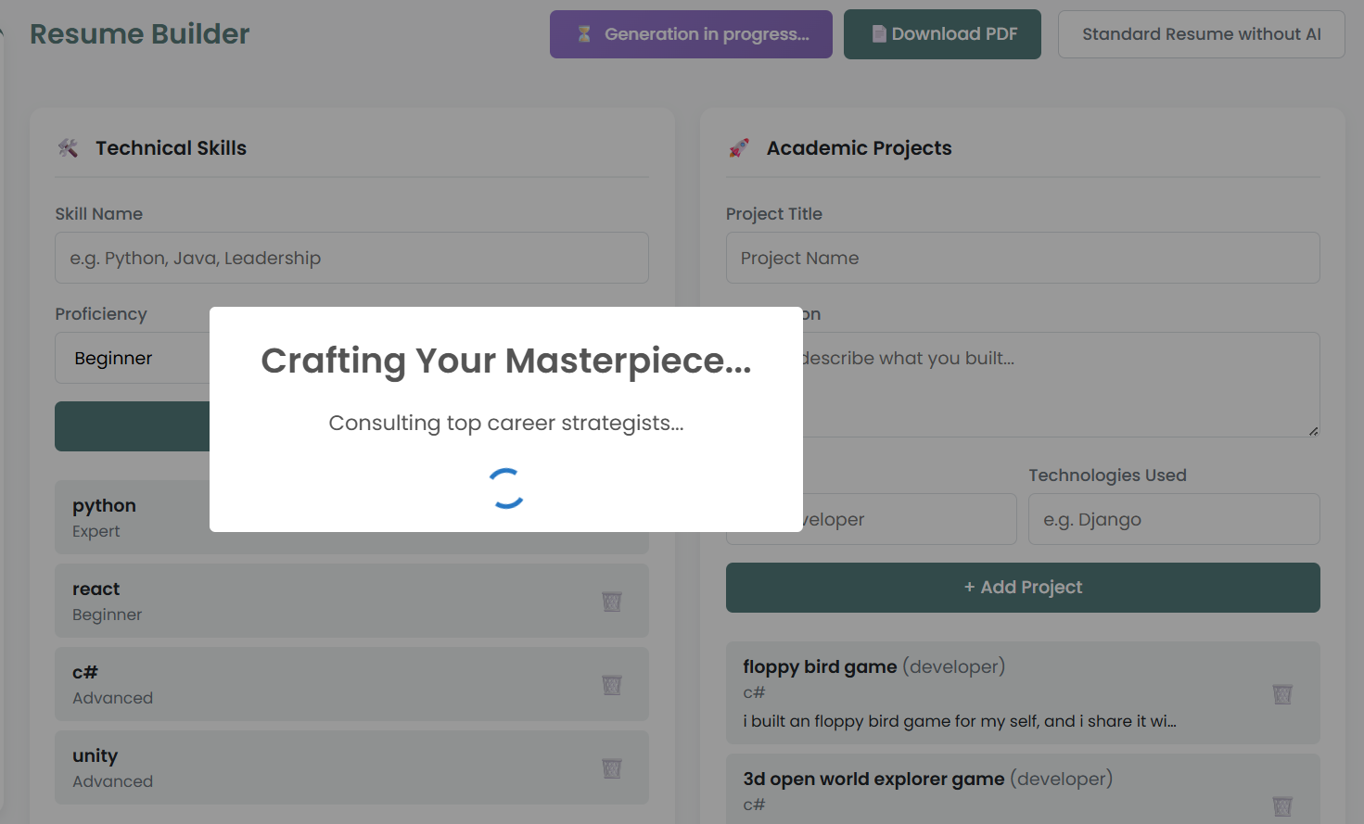Viewport: 1364px width, 824px height.
Task: Select Standard Resume without AI
Action: coord(1201,34)
